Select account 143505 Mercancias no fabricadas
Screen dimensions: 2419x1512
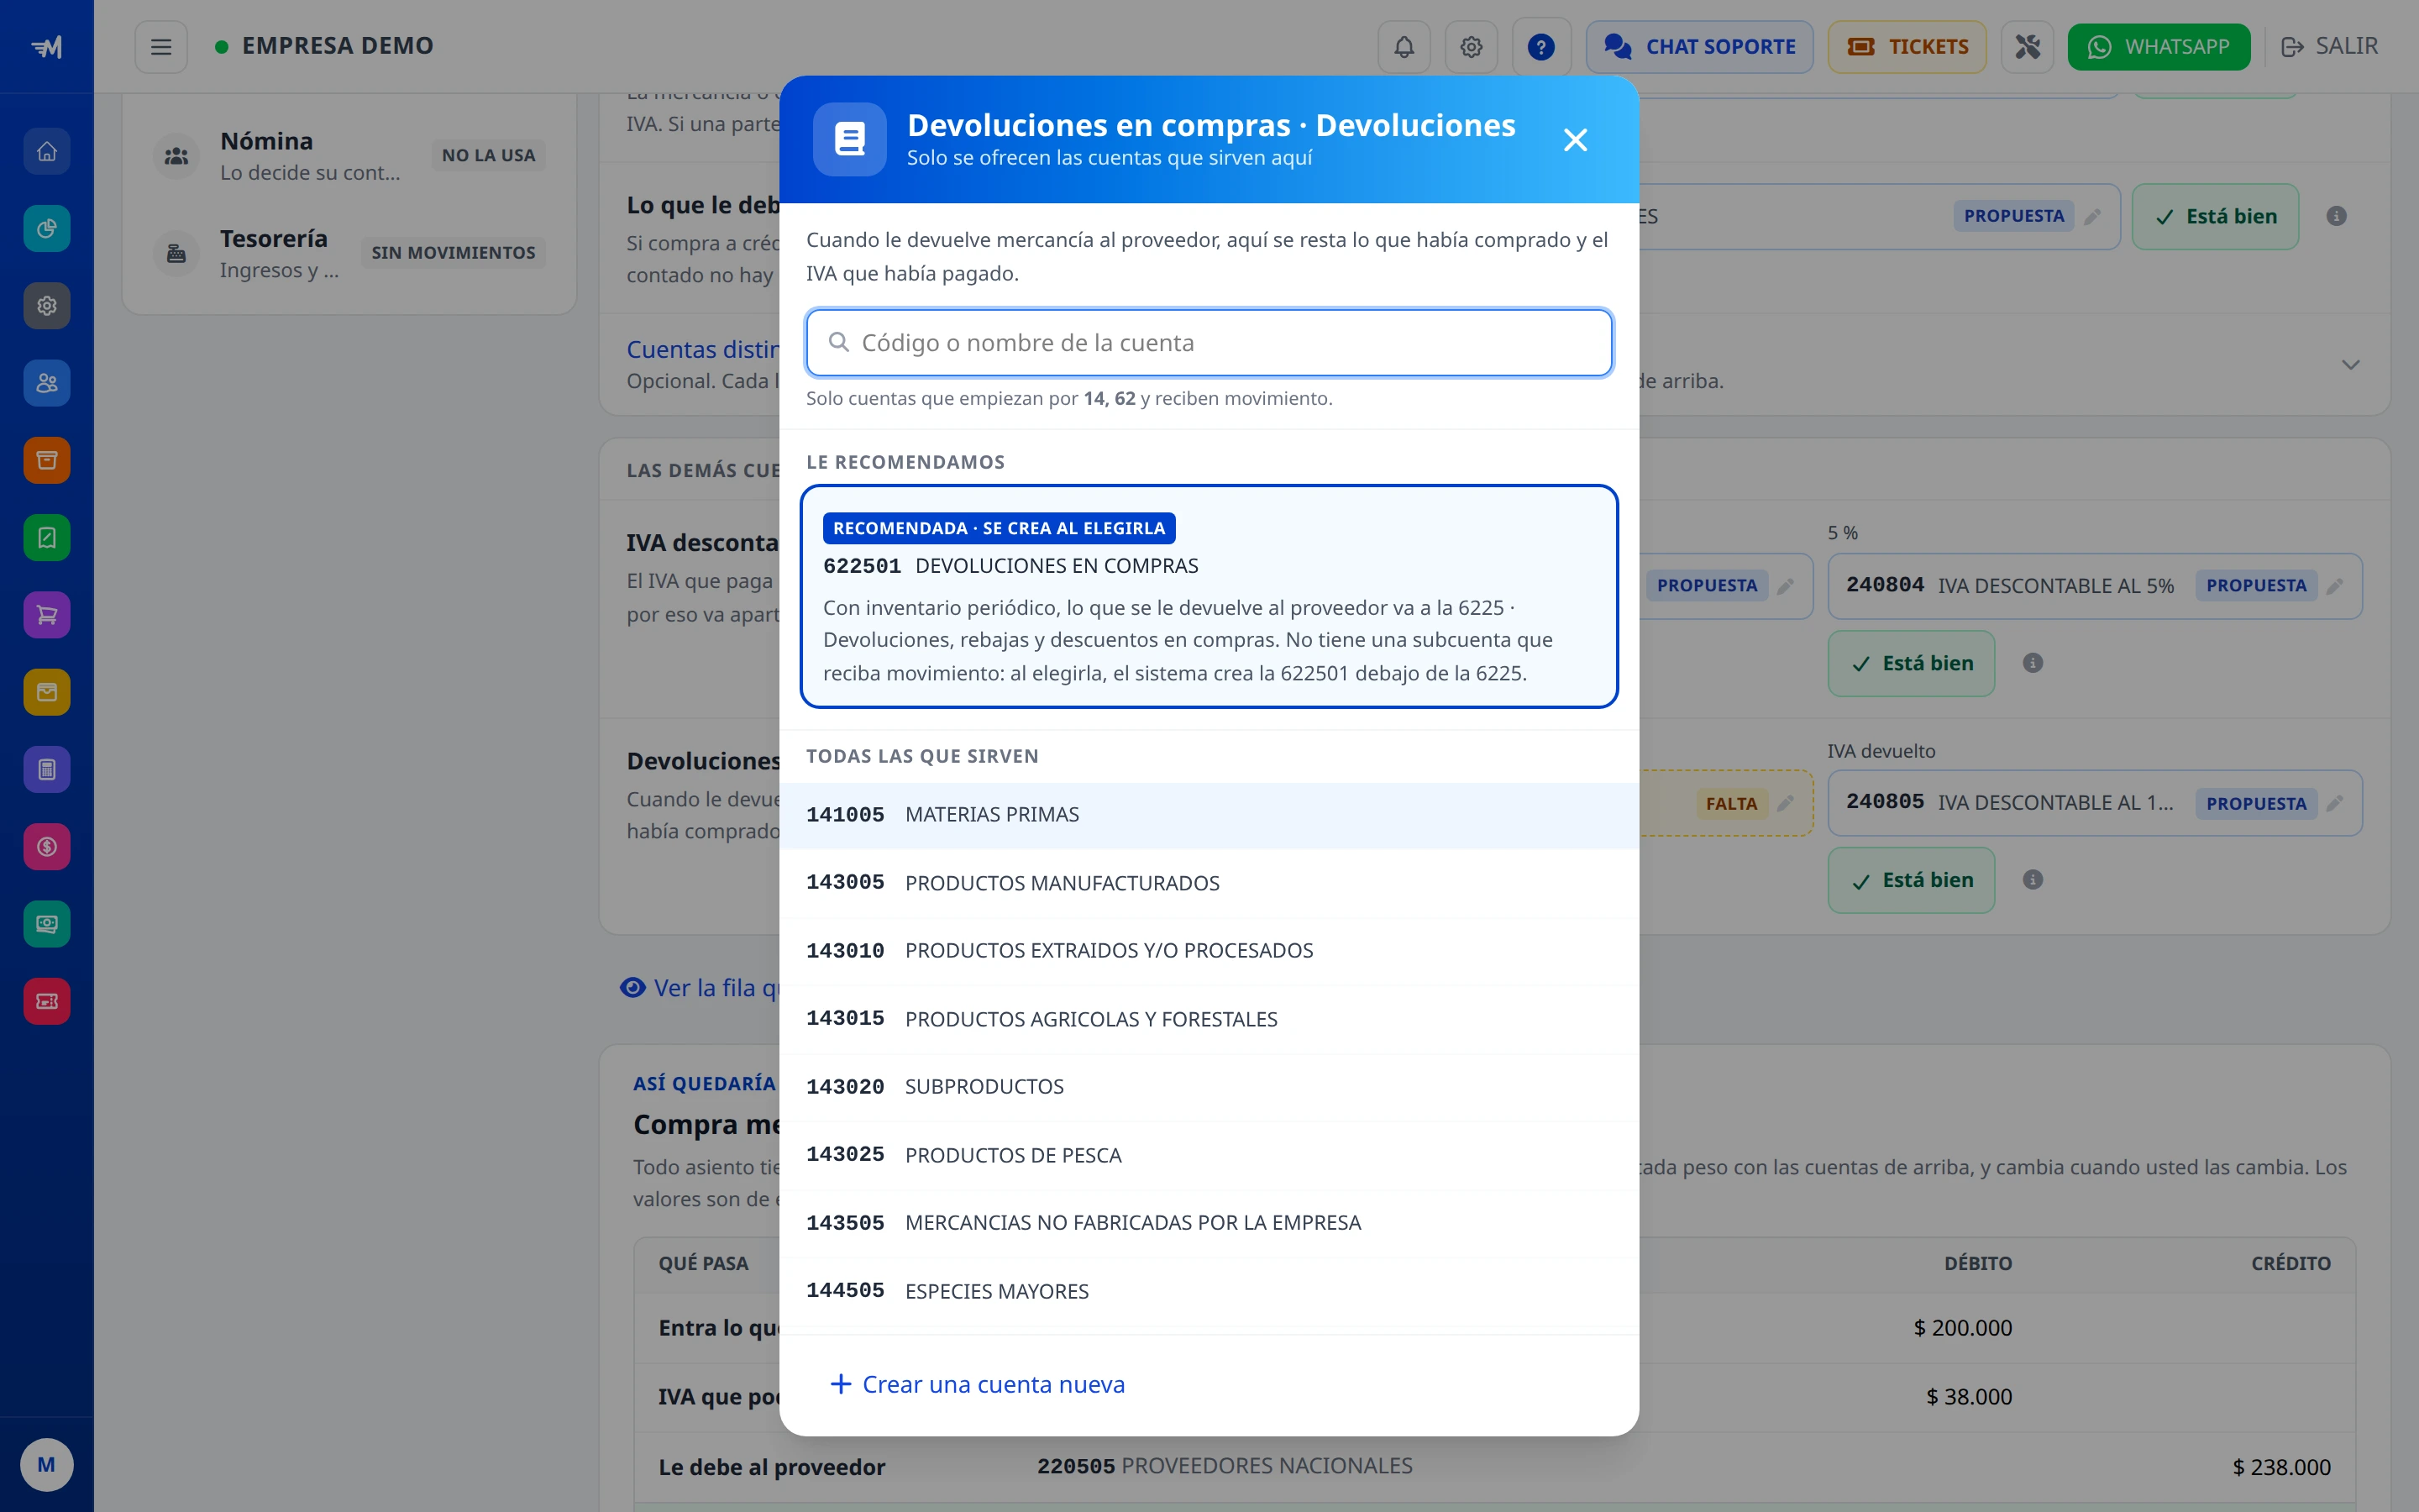(x=1209, y=1223)
